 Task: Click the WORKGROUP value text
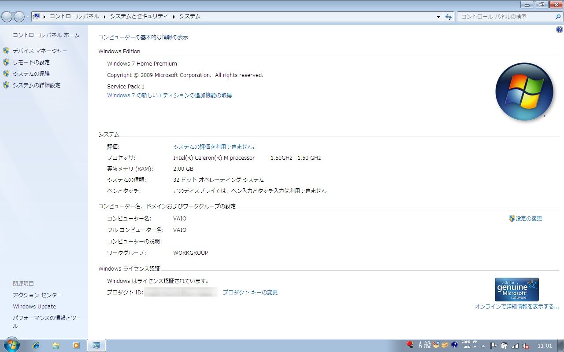coord(191,253)
